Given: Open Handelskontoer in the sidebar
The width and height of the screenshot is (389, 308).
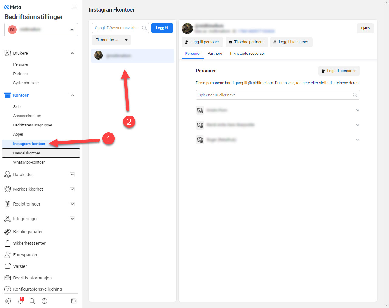Looking at the screenshot, I should click(x=41, y=153).
